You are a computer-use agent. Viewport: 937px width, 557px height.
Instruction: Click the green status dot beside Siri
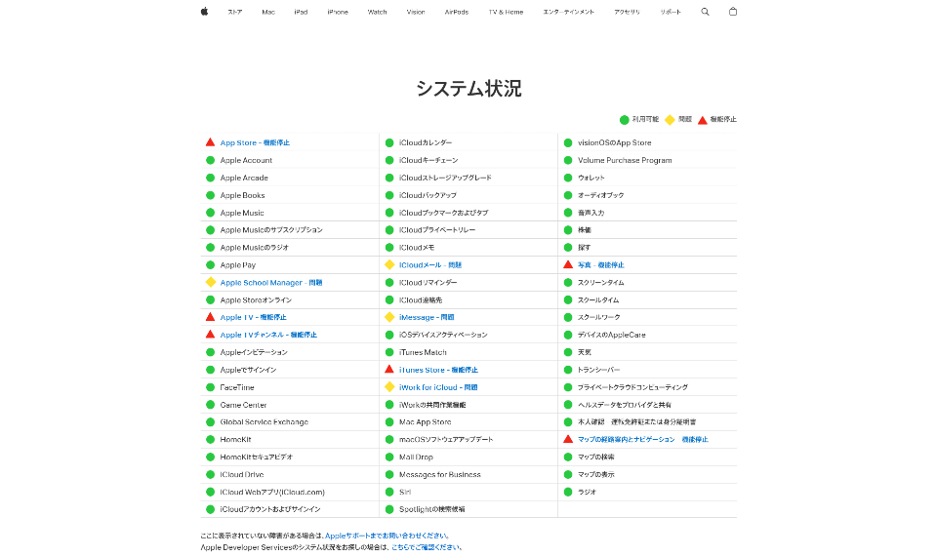click(389, 492)
